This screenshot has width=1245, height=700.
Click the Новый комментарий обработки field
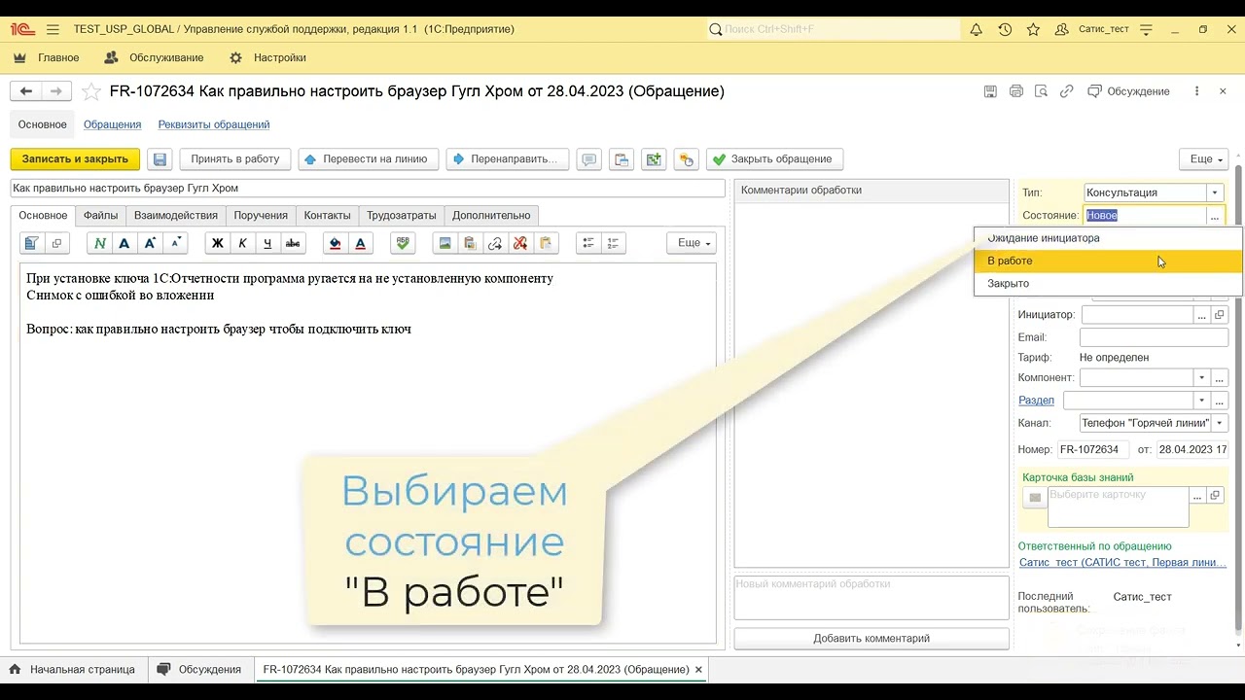click(871, 598)
